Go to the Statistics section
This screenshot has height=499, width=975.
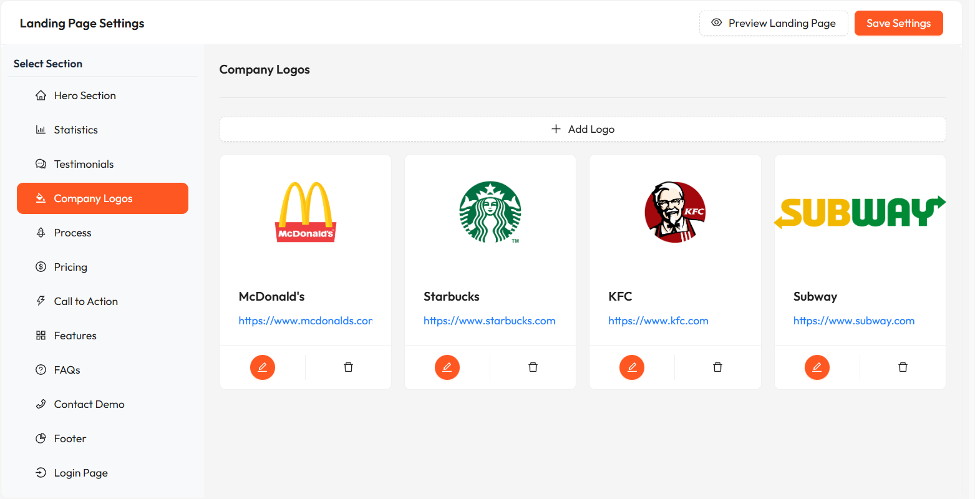[x=102, y=130]
